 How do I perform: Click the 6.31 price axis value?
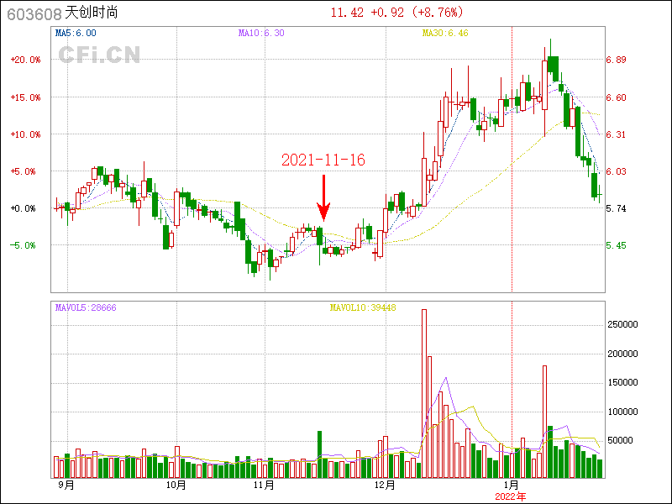pyautogui.click(x=616, y=134)
